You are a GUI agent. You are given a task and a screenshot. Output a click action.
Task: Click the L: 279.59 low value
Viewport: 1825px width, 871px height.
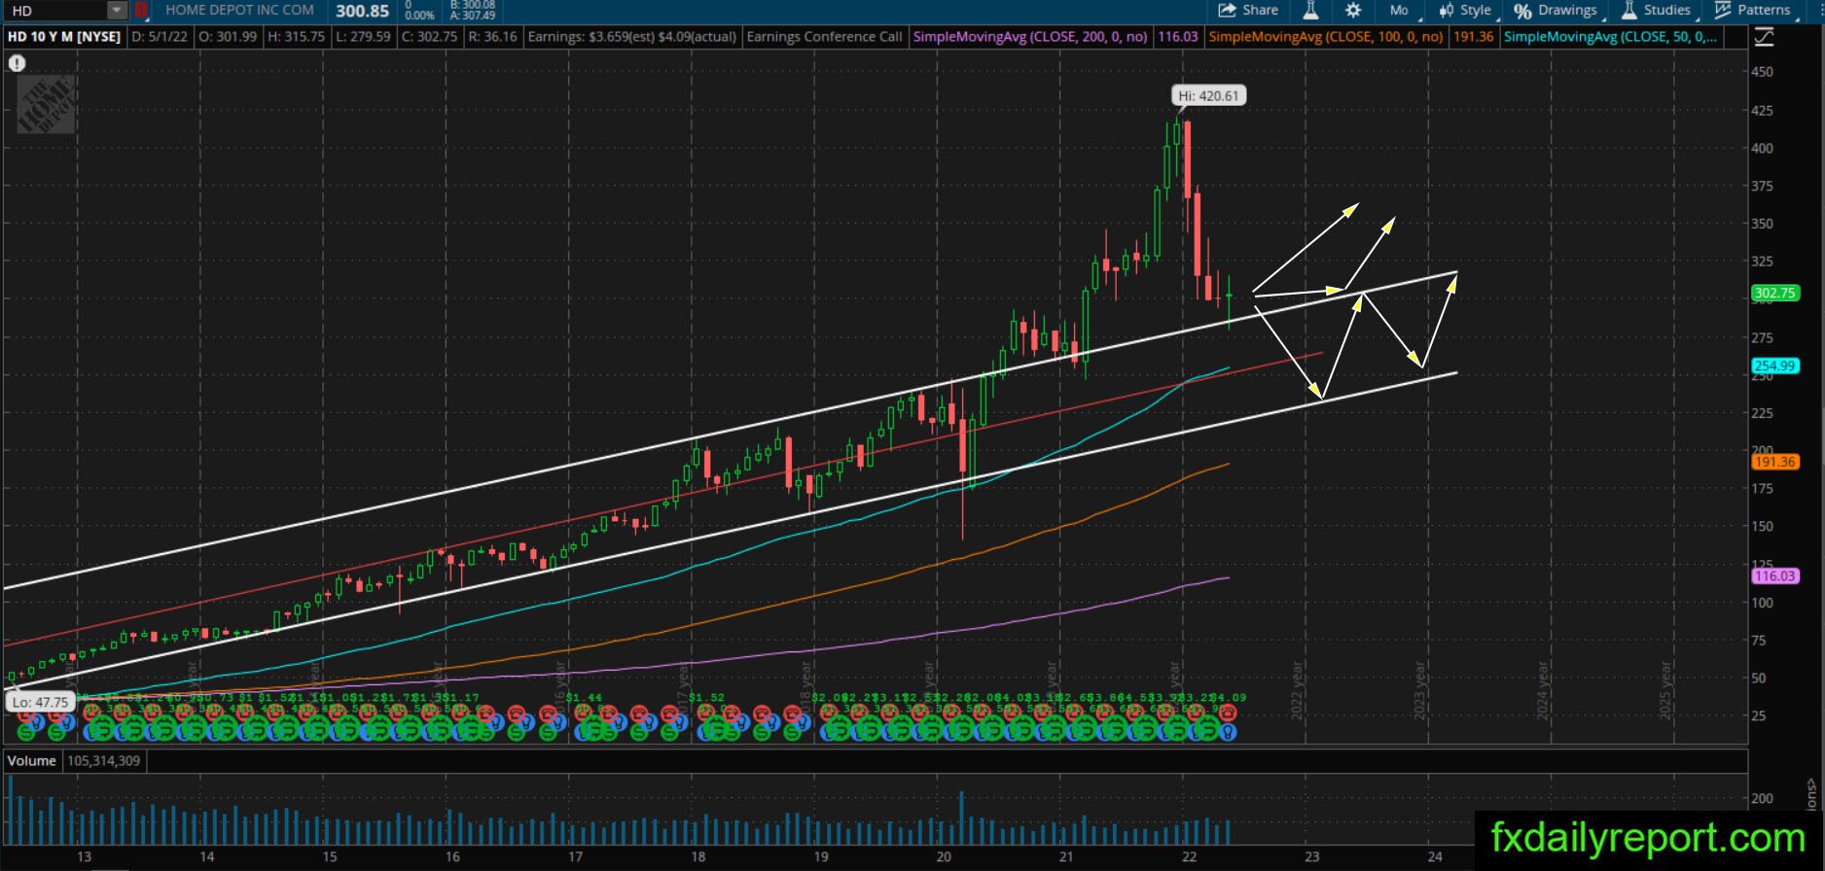pos(362,37)
